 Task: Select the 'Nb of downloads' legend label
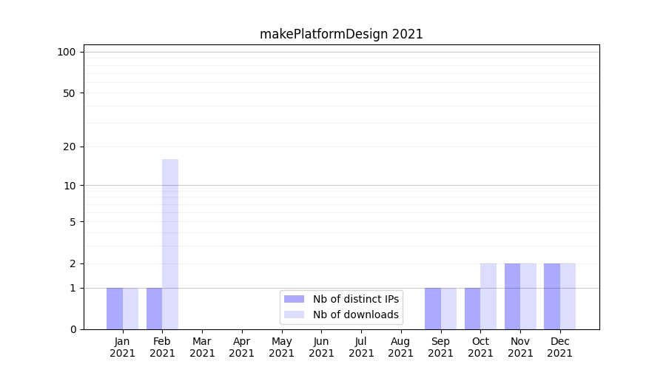coord(355,314)
